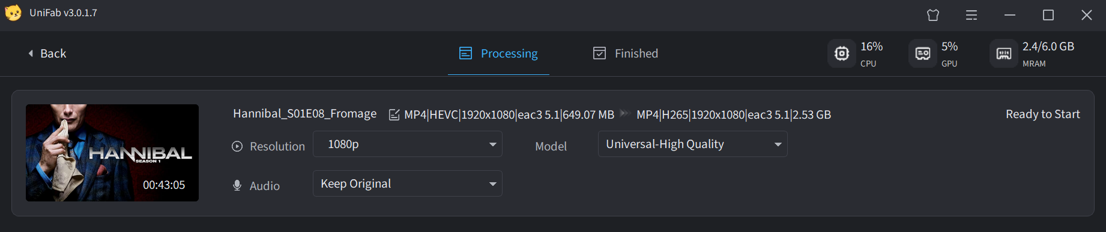1106x232 pixels.
Task: Open the Universal-High Quality model dropdown
Action: [693, 144]
